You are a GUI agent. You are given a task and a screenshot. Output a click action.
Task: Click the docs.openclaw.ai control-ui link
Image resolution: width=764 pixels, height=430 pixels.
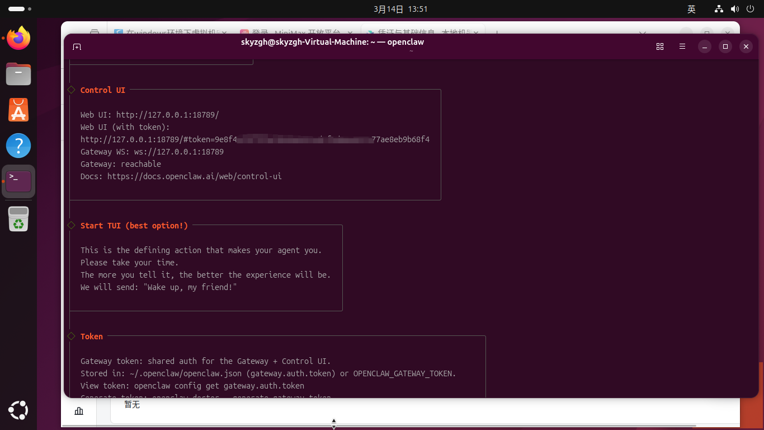click(194, 176)
